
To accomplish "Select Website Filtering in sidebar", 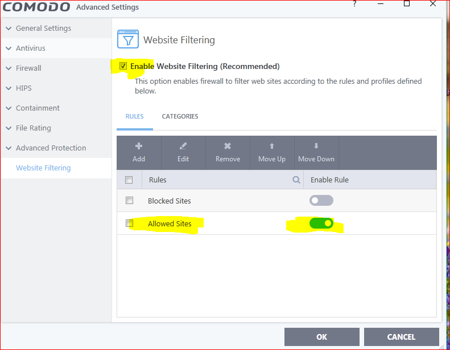I will coord(43,168).
